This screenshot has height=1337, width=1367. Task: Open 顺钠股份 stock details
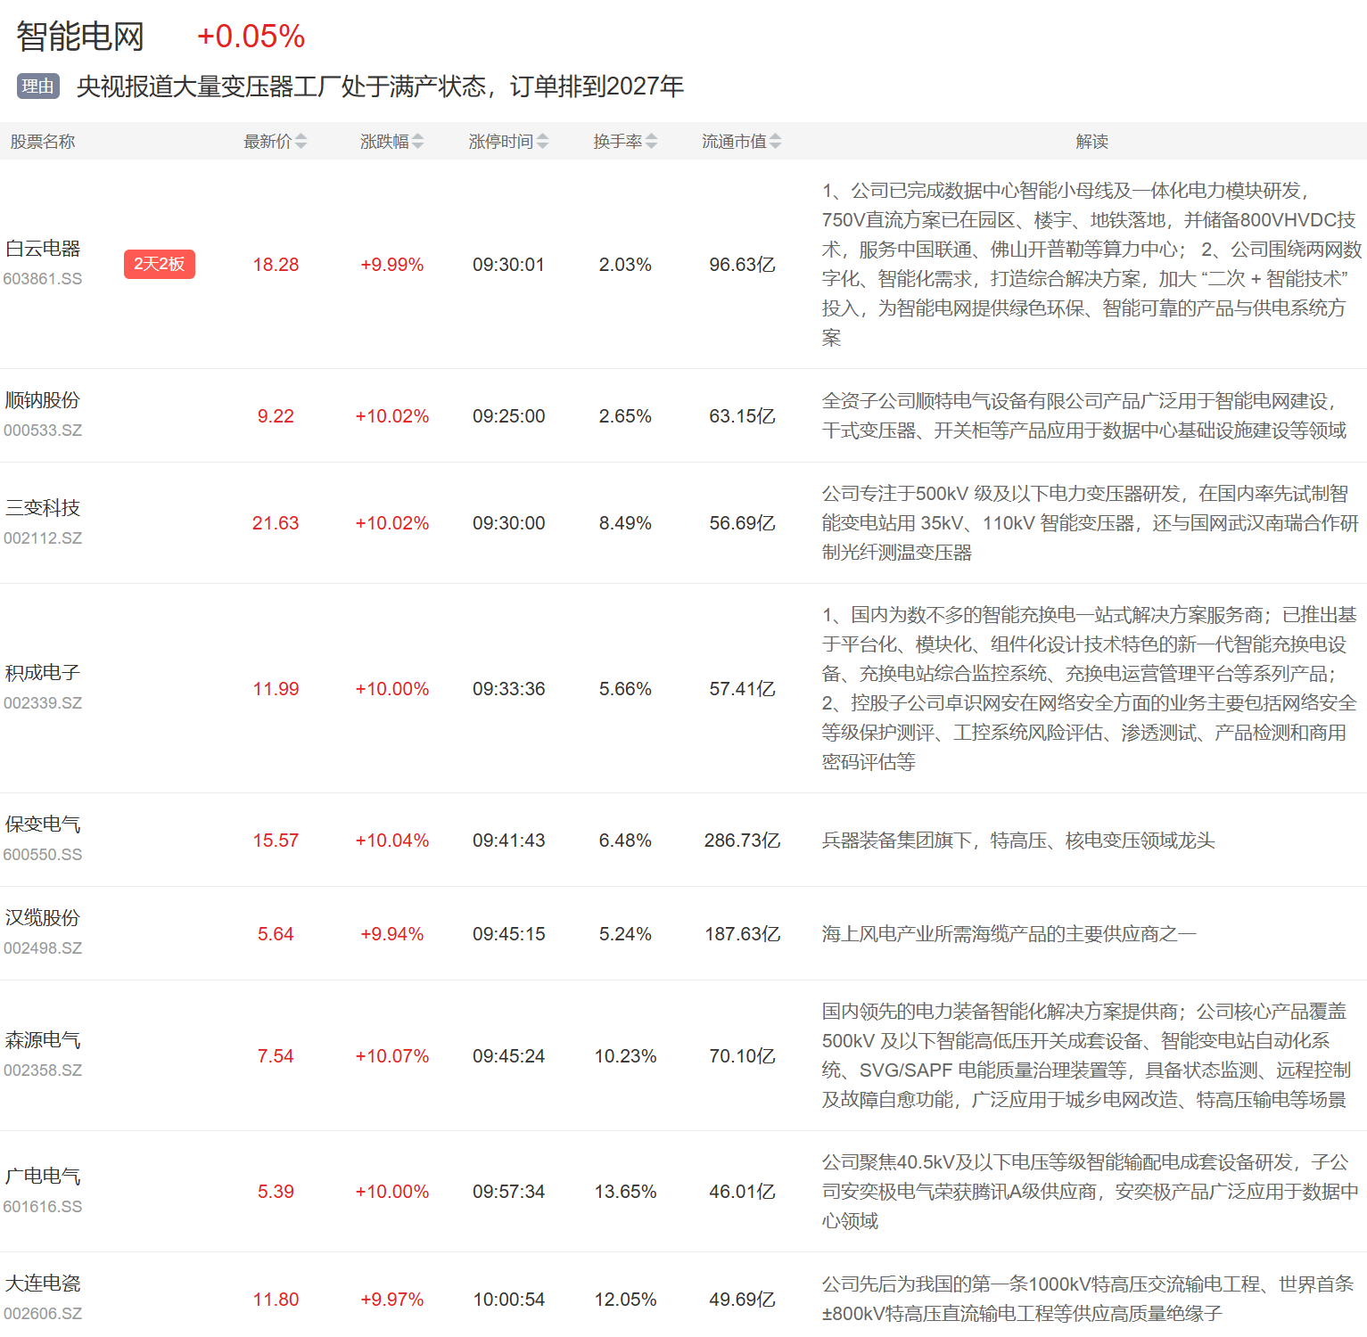(x=43, y=400)
